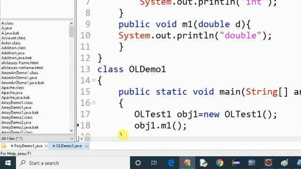The width and height of the screenshot is (301, 169).
Task: Click the line 18 marker arrow in the gutter
Action: [78, 125]
